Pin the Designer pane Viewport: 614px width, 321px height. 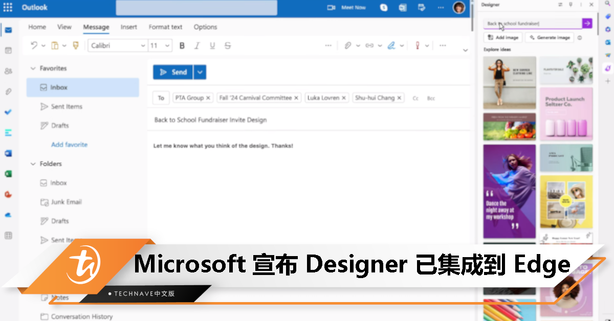coord(571,5)
